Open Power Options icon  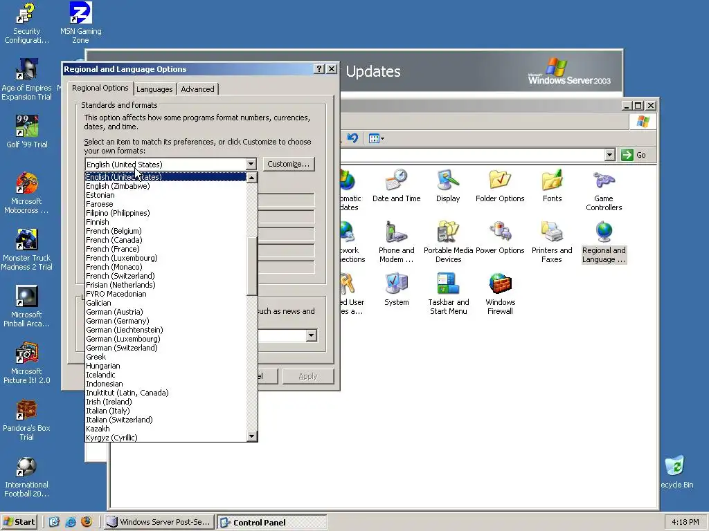500,238
